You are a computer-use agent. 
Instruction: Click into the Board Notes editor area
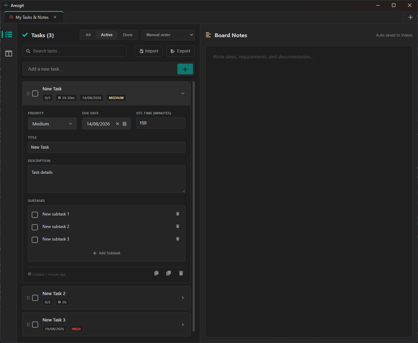309,191
